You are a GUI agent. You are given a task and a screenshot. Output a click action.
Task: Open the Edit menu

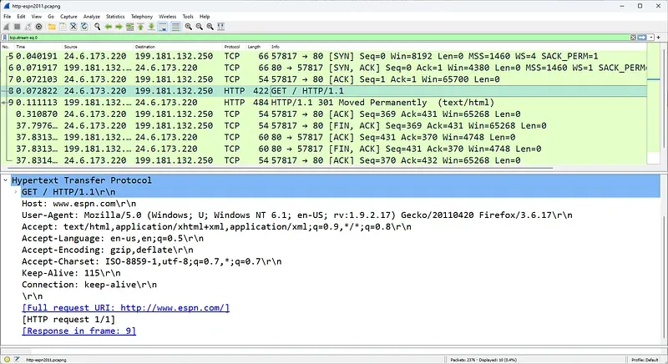coord(22,16)
